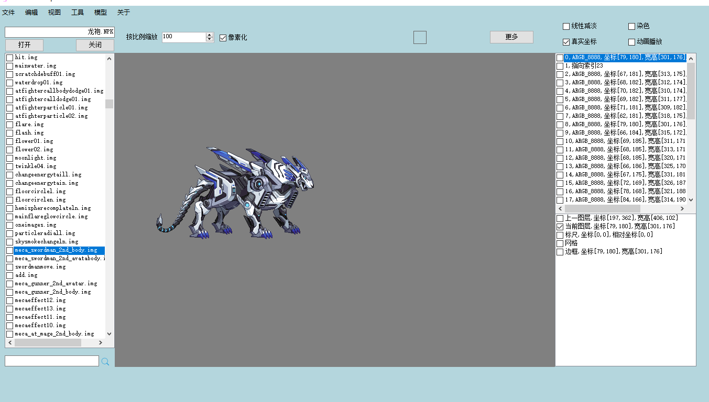This screenshot has width=709, height=402.
Task: Click the canvas background color swatch
Action: coord(420,37)
